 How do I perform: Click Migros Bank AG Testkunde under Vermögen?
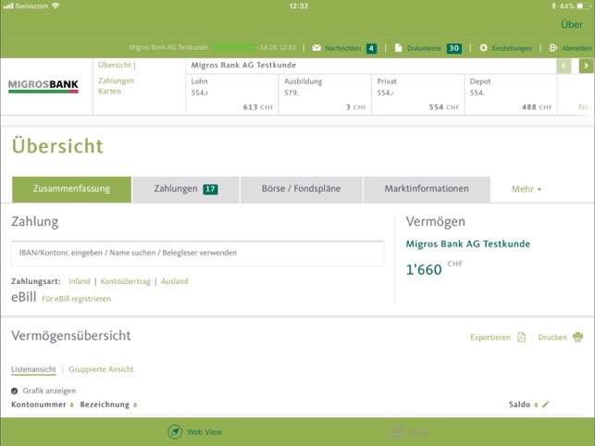(x=468, y=244)
